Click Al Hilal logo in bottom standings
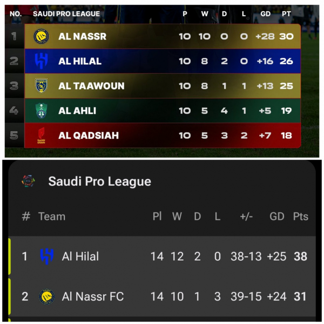 [x=47, y=256]
